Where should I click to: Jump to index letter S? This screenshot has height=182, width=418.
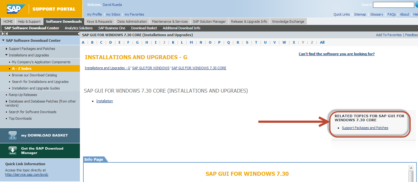point(247,42)
